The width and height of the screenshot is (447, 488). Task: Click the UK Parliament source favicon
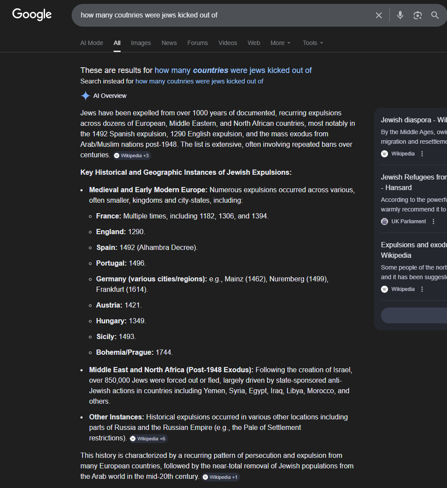pos(385,222)
